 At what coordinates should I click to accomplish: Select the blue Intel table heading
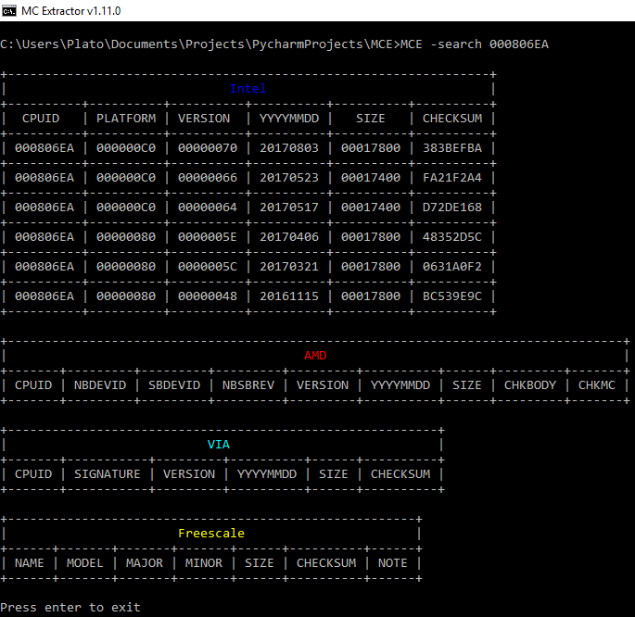tap(248, 89)
